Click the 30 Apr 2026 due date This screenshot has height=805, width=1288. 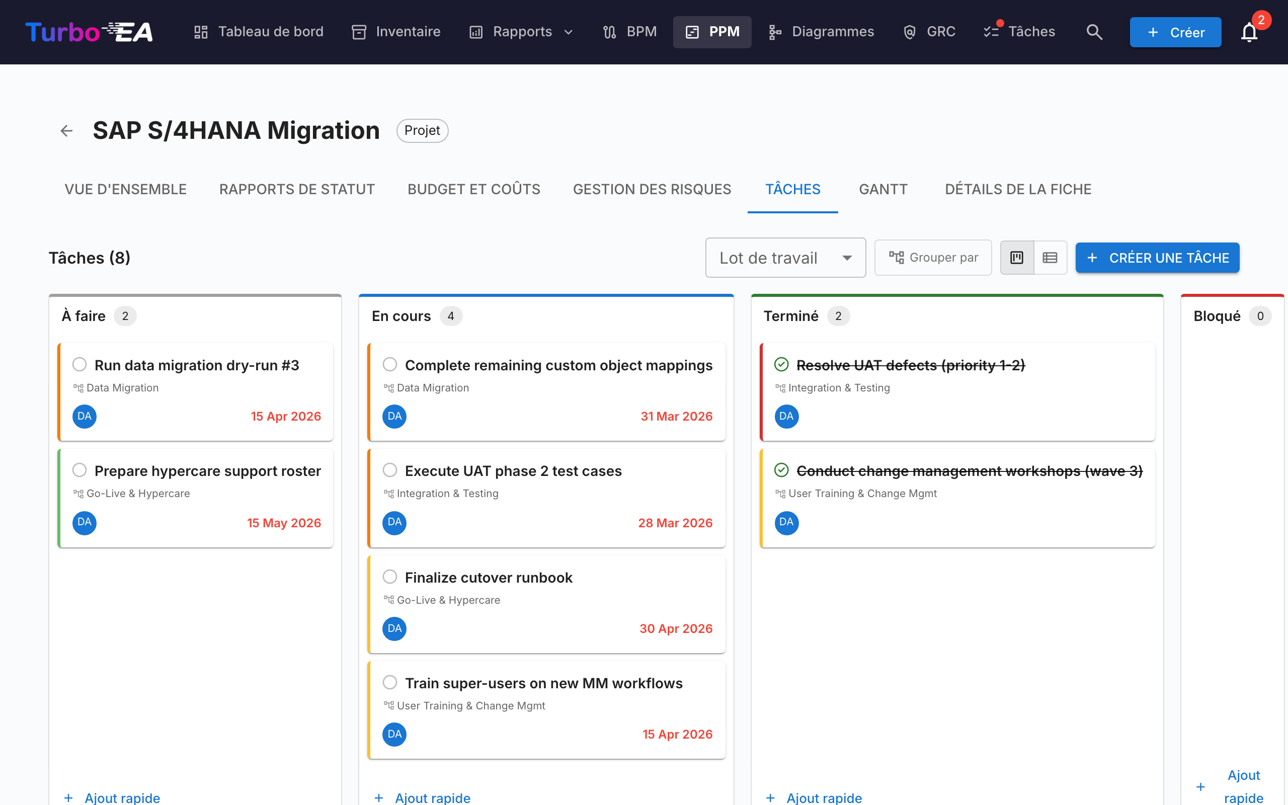(x=676, y=629)
